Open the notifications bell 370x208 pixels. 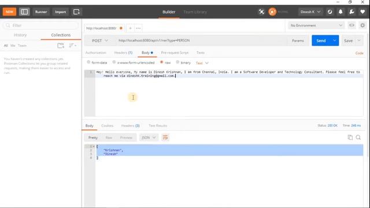click(x=341, y=12)
